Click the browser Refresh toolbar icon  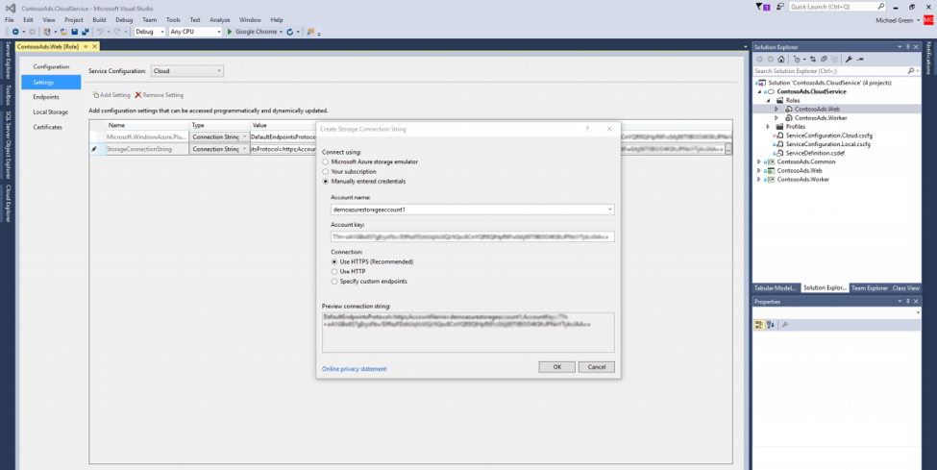pyautogui.click(x=290, y=32)
